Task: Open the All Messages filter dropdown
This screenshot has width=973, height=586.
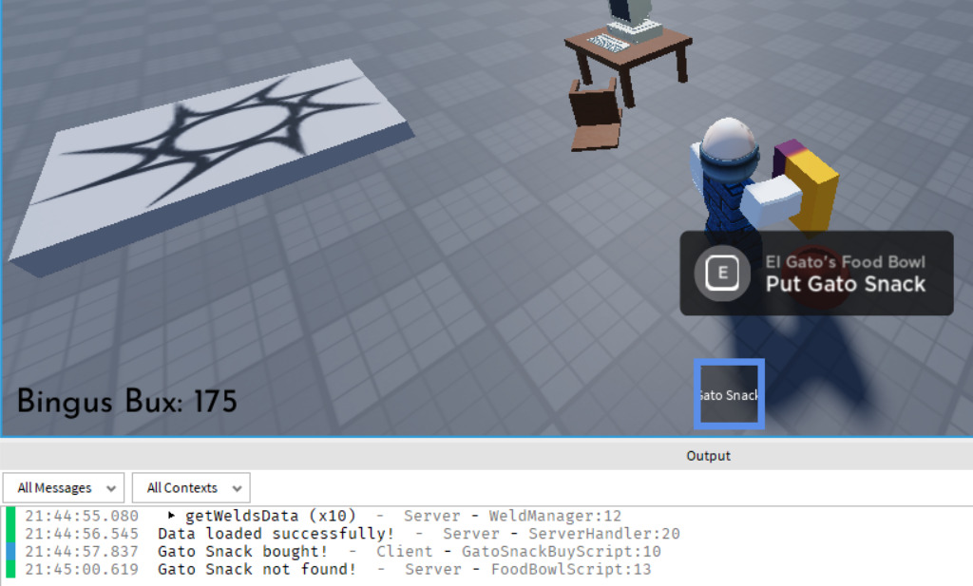Action: pyautogui.click(x=64, y=488)
